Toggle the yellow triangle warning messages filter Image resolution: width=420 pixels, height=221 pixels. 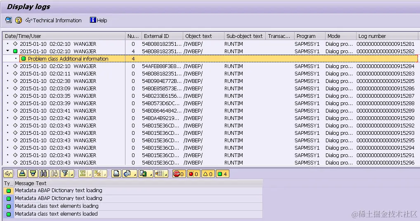pyautogui.click(x=208, y=174)
